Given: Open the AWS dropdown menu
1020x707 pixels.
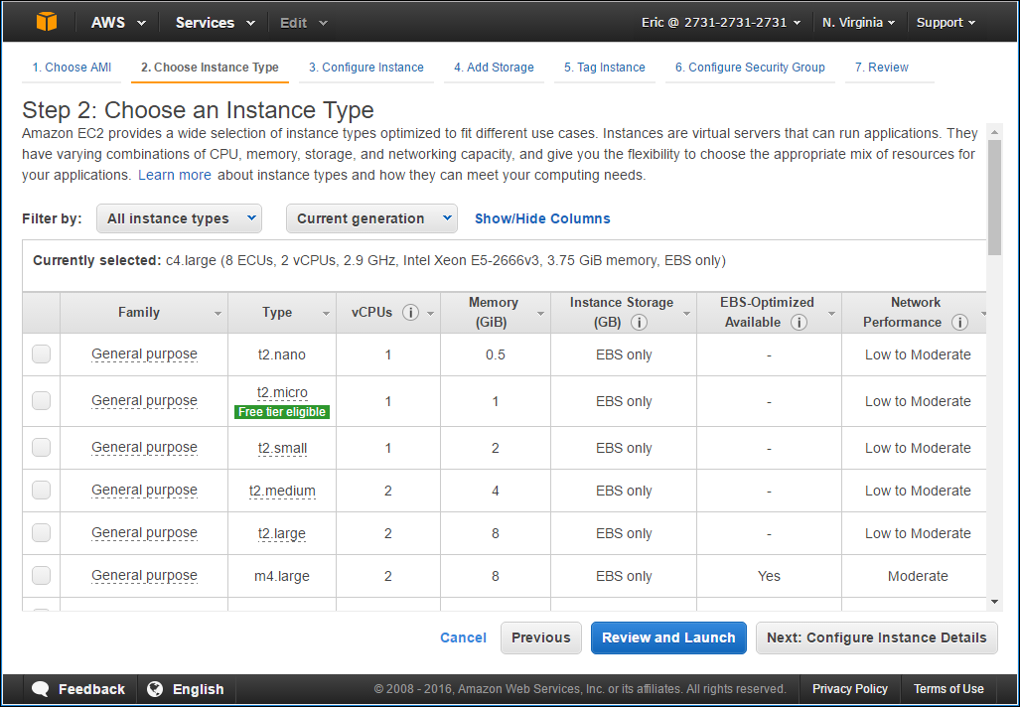Looking at the screenshot, I should coord(118,23).
